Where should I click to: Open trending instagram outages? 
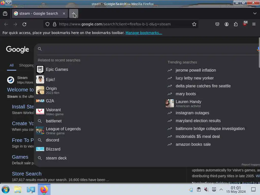pyautogui.click(x=192, y=113)
